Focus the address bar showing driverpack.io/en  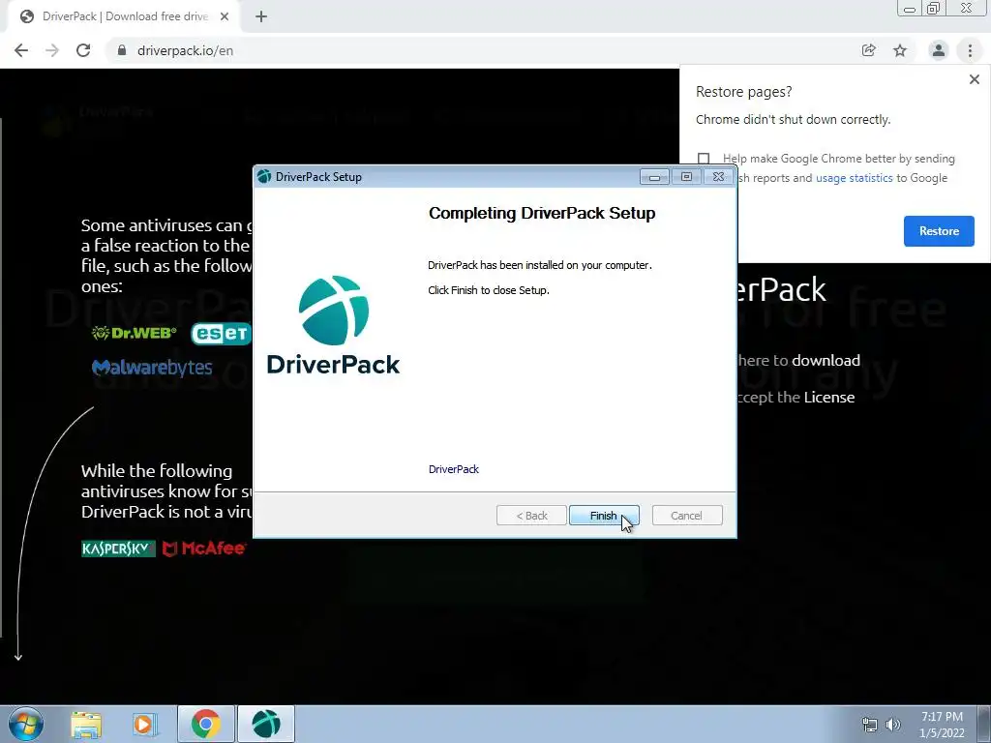[480, 50]
